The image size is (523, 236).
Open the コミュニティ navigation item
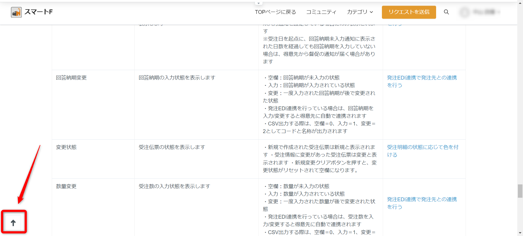click(x=321, y=12)
